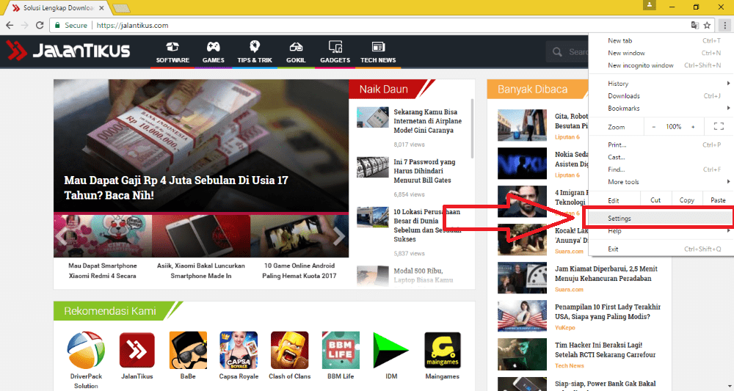Click the translate icon in address bar
The height and width of the screenshot is (391, 734).
coord(694,25)
